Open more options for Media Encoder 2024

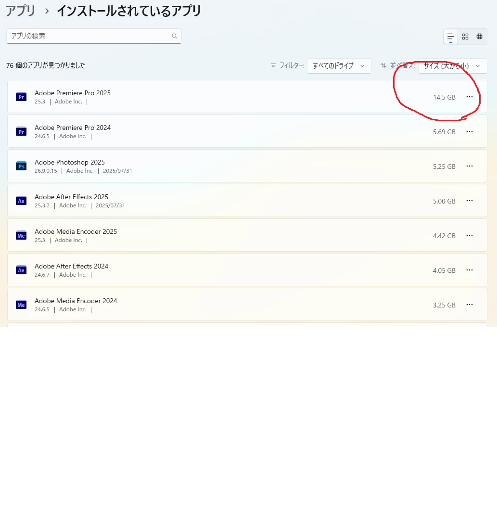coord(469,305)
